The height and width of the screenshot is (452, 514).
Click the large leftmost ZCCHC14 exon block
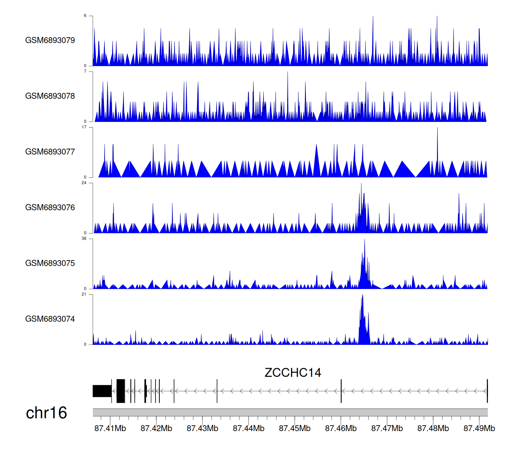click(x=102, y=391)
